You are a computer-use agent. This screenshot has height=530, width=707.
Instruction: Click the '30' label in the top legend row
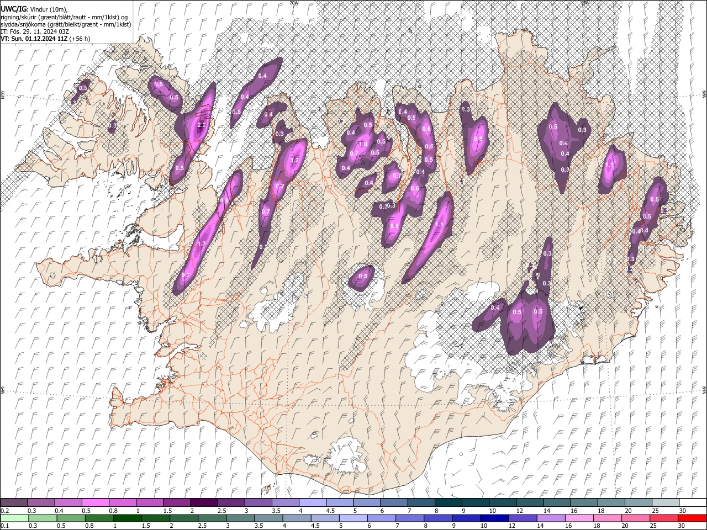click(x=683, y=511)
